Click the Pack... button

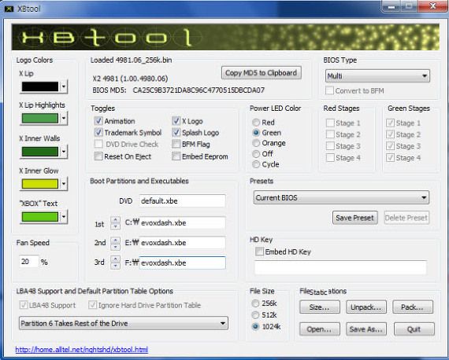click(412, 307)
